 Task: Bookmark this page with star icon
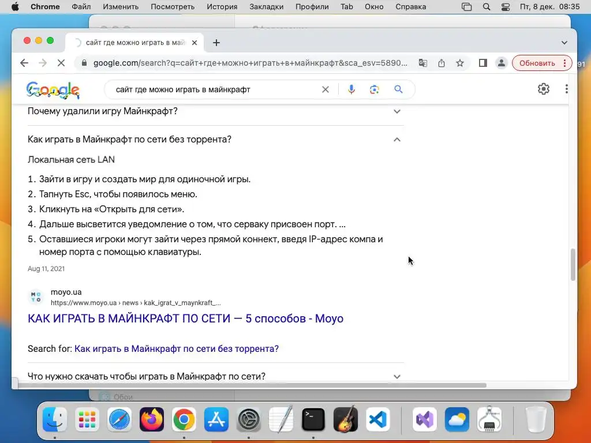tap(460, 63)
